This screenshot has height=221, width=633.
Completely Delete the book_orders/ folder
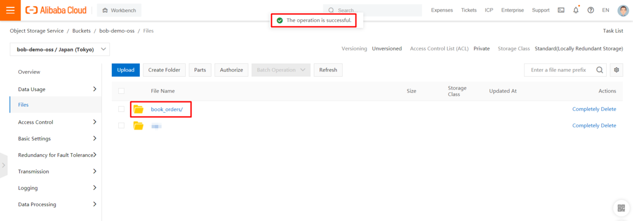pos(594,109)
